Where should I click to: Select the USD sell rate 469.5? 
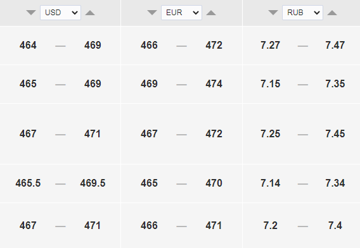[x=93, y=183]
